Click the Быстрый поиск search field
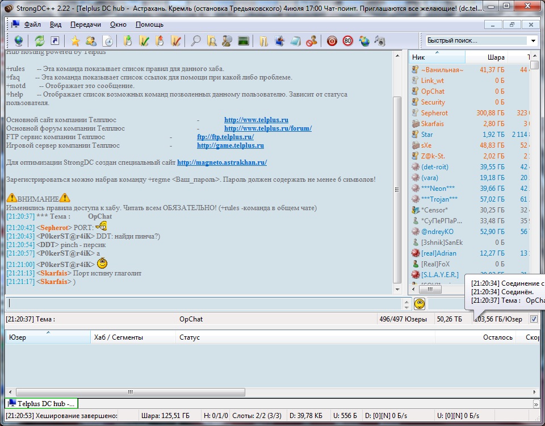Image resolution: width=545 pixels, height=426 pixels. pos(477,41)
